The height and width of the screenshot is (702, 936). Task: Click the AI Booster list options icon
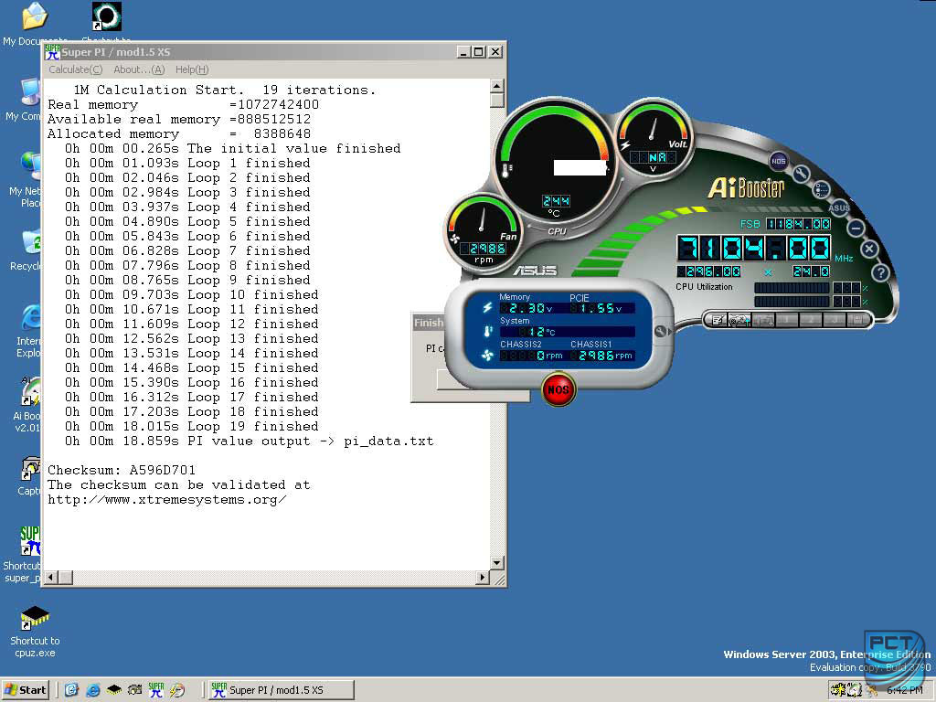click(x=822, y=189)
